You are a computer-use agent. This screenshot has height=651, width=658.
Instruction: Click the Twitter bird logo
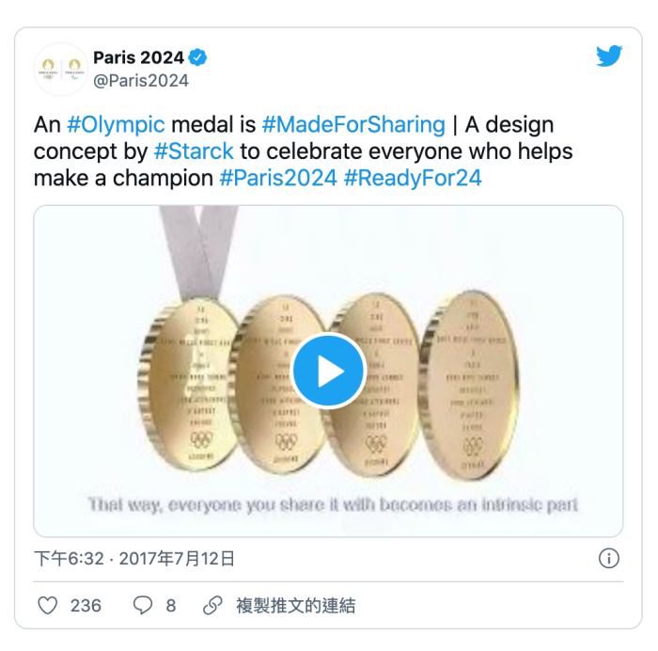[609, 56]
